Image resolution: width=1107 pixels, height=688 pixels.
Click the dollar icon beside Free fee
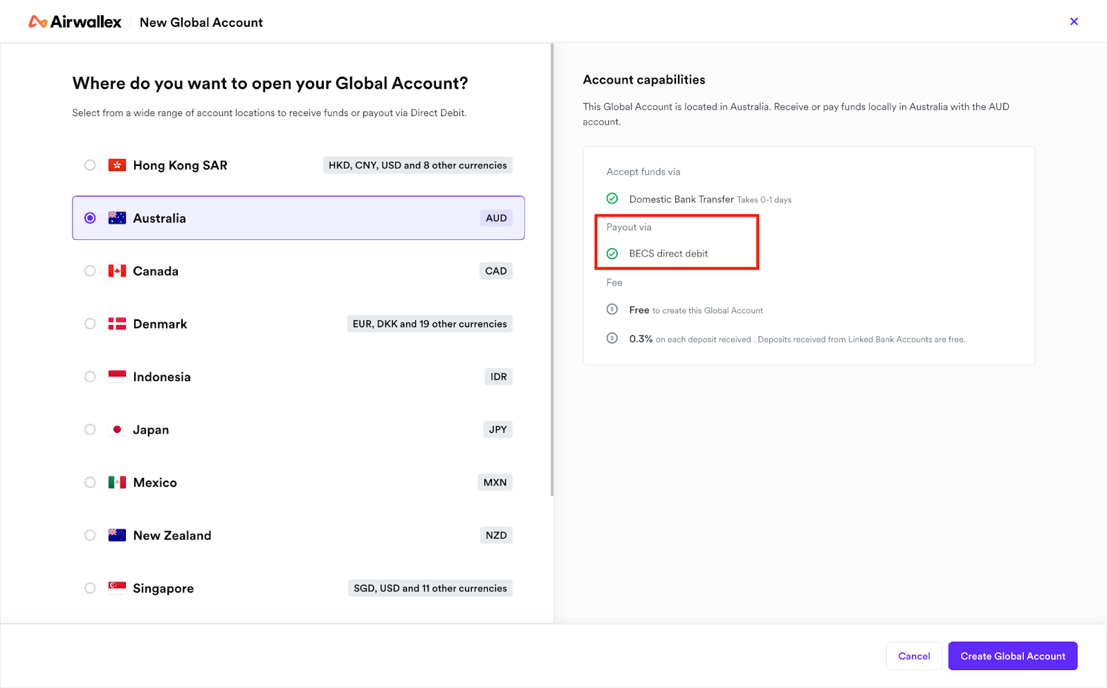coord(612,309)
